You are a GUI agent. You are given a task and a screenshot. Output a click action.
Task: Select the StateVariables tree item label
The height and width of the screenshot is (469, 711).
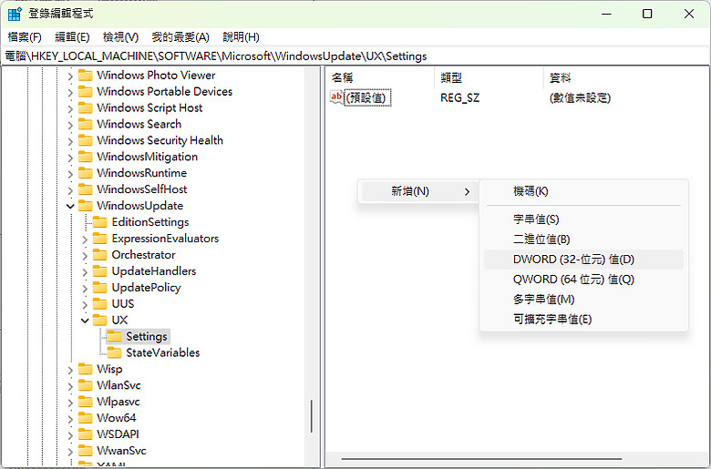pyautogui.click(x=163, y=352)
